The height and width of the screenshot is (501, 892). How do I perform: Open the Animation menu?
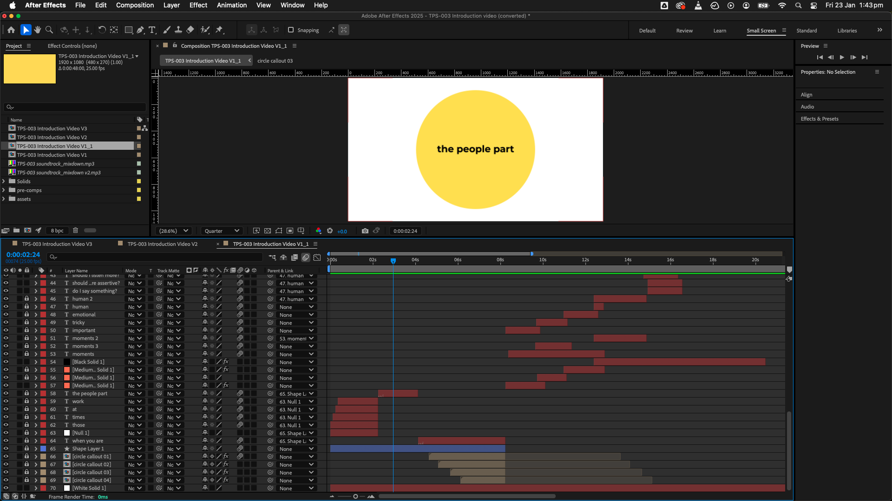231,5
